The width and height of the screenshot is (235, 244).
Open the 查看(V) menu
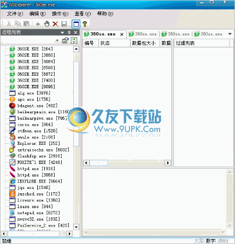point(83,14)
